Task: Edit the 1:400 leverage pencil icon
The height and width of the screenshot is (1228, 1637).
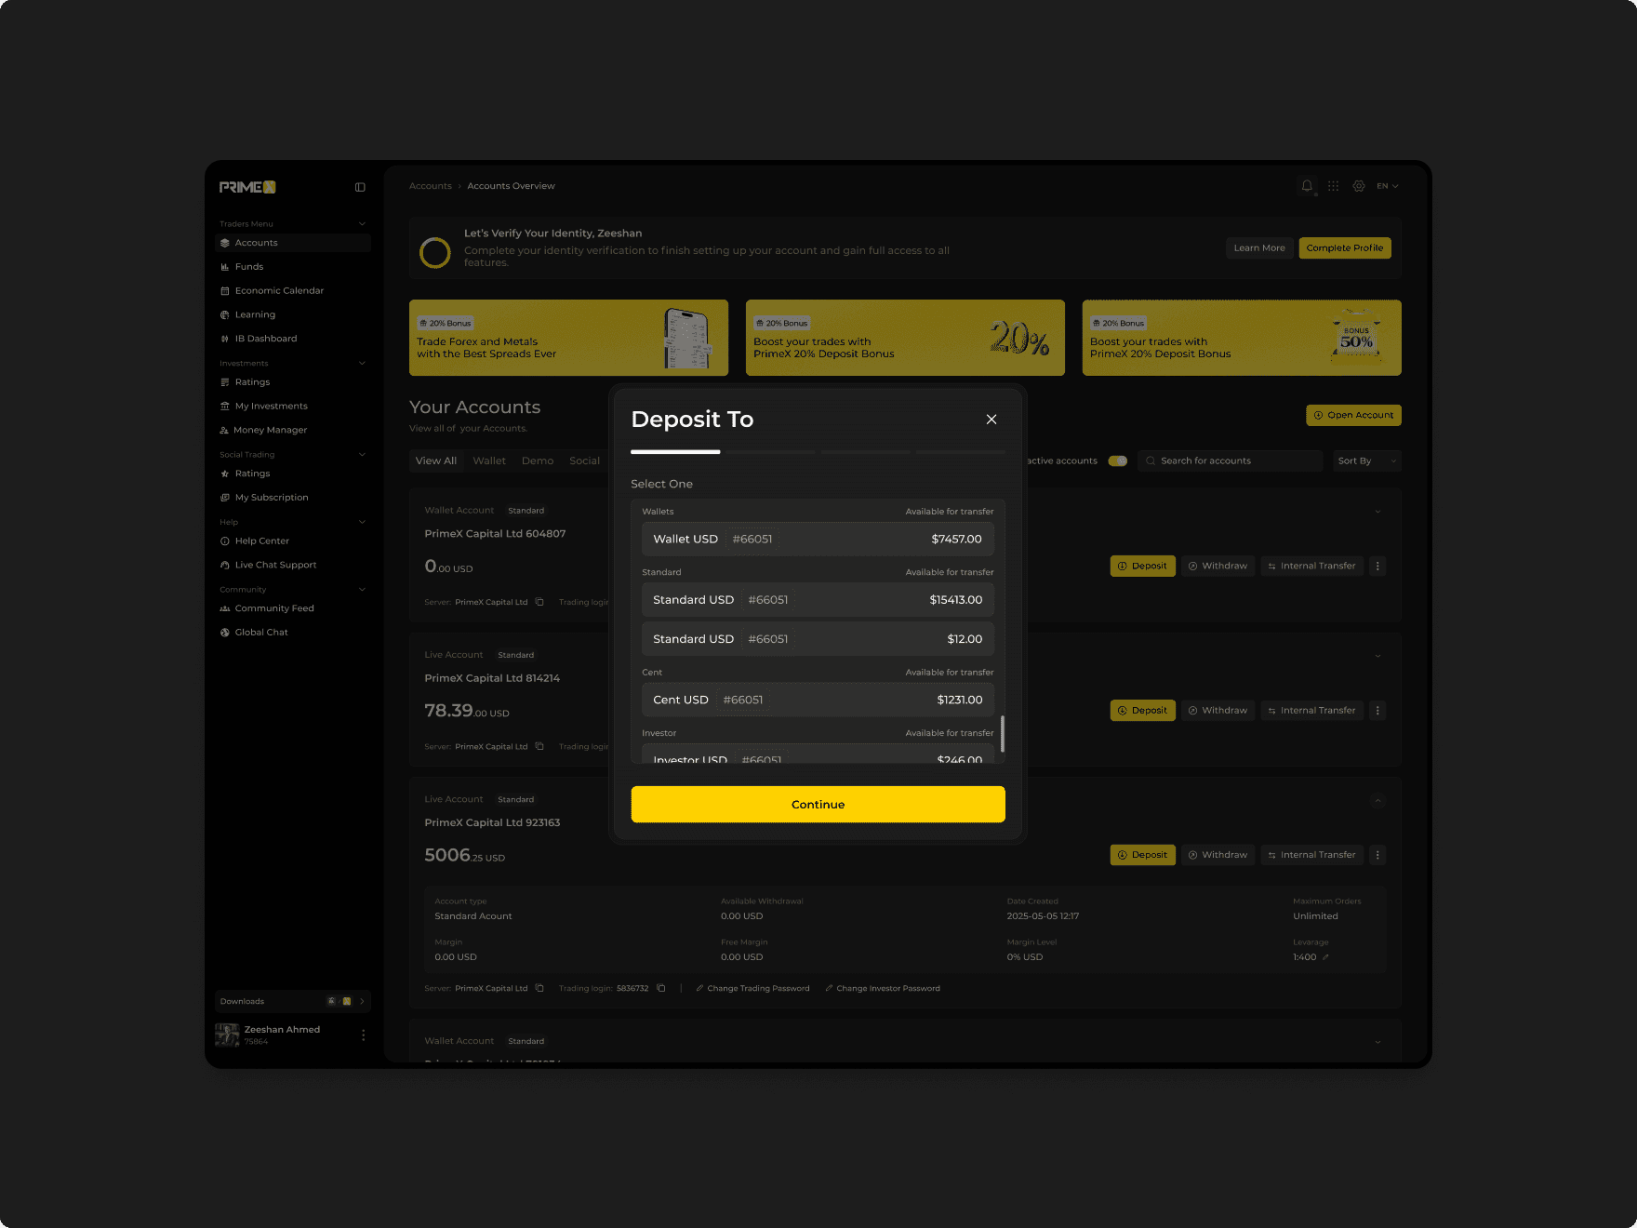Action: tap(1325, 957)
